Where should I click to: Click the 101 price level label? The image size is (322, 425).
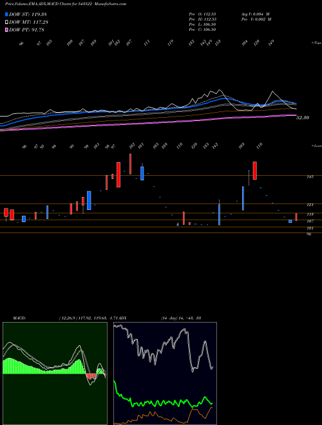pos(310,228)
